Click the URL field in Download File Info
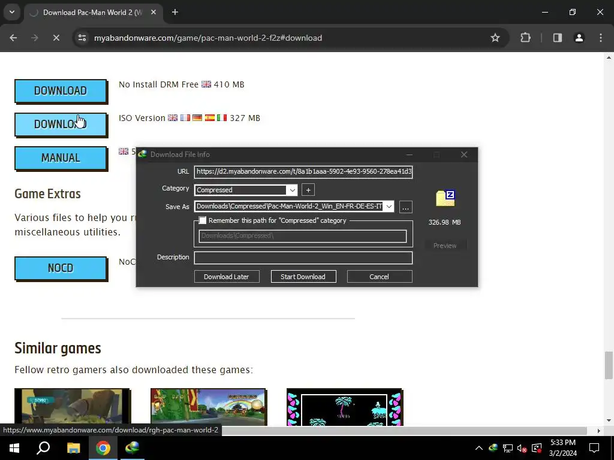 [x=303, y=172]
